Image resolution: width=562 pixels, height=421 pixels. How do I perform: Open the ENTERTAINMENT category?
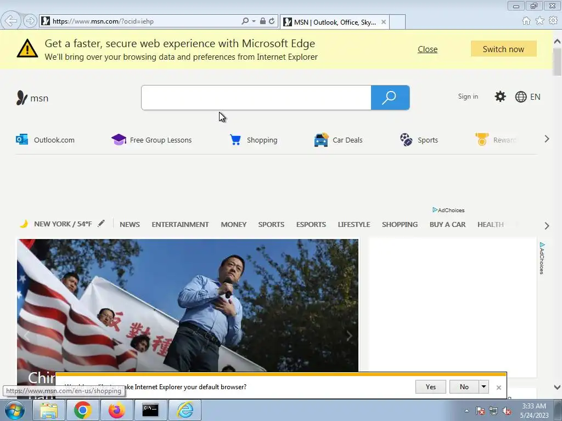180,224
